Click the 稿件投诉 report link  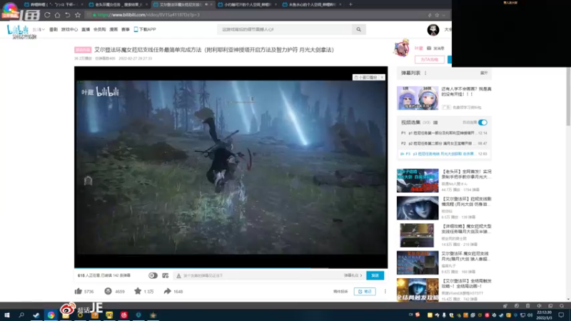[340, 292]
